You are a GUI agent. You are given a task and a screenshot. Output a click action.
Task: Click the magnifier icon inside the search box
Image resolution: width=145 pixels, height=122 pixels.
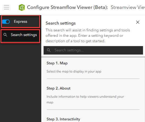point(49,50)
